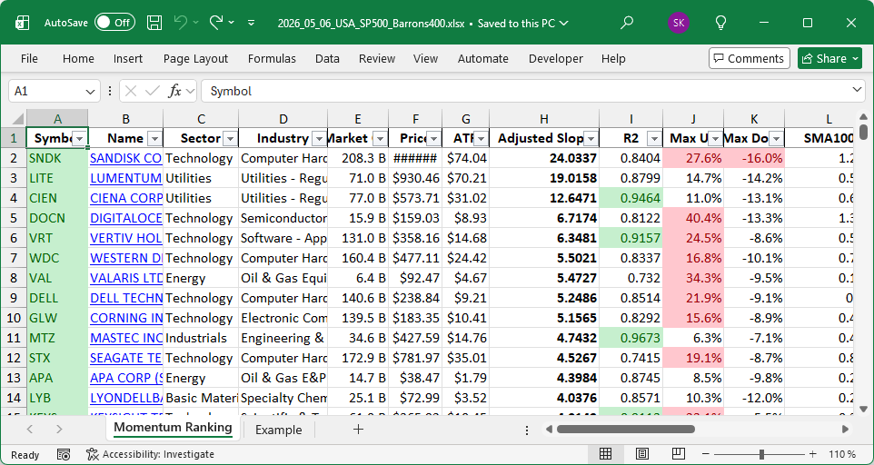Click the formula bar containing Symbol

(526, 92)
